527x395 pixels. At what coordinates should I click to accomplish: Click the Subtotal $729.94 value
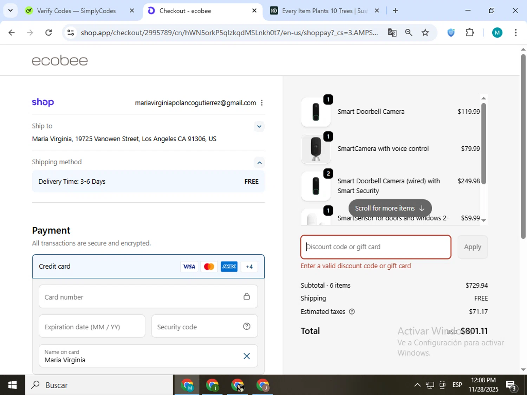click(477, 285)
